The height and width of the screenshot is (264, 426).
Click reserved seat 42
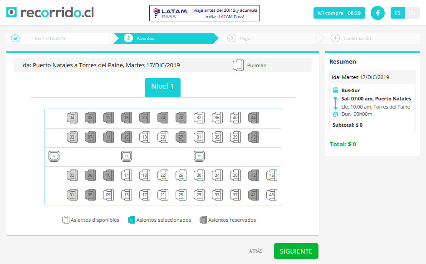254,175
